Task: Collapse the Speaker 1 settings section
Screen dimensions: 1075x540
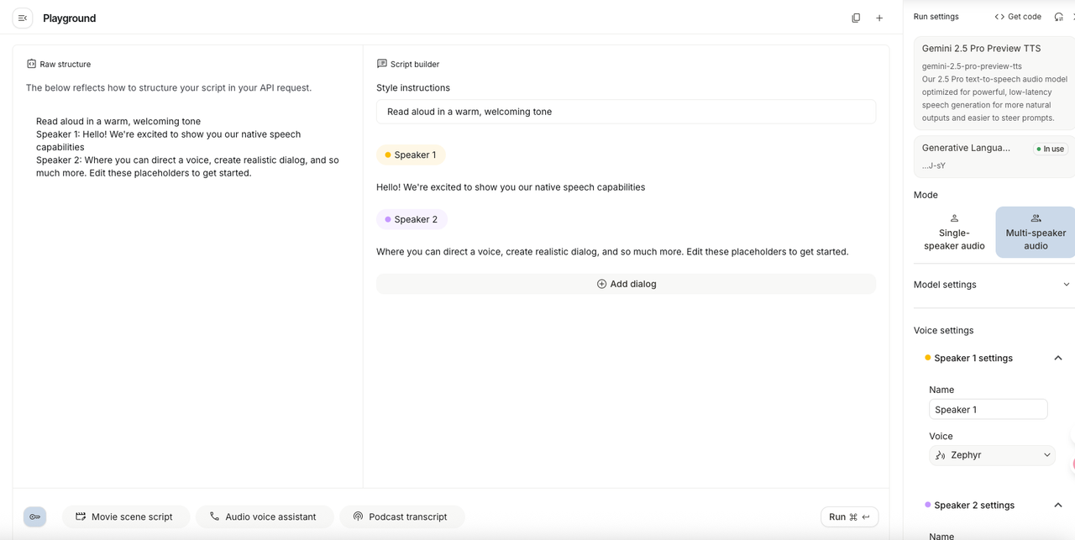Action: point(1057,358)
